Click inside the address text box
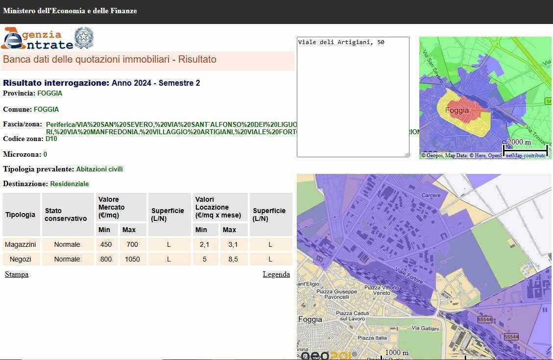Screen dimensions: 553x360 click(353, 98)
